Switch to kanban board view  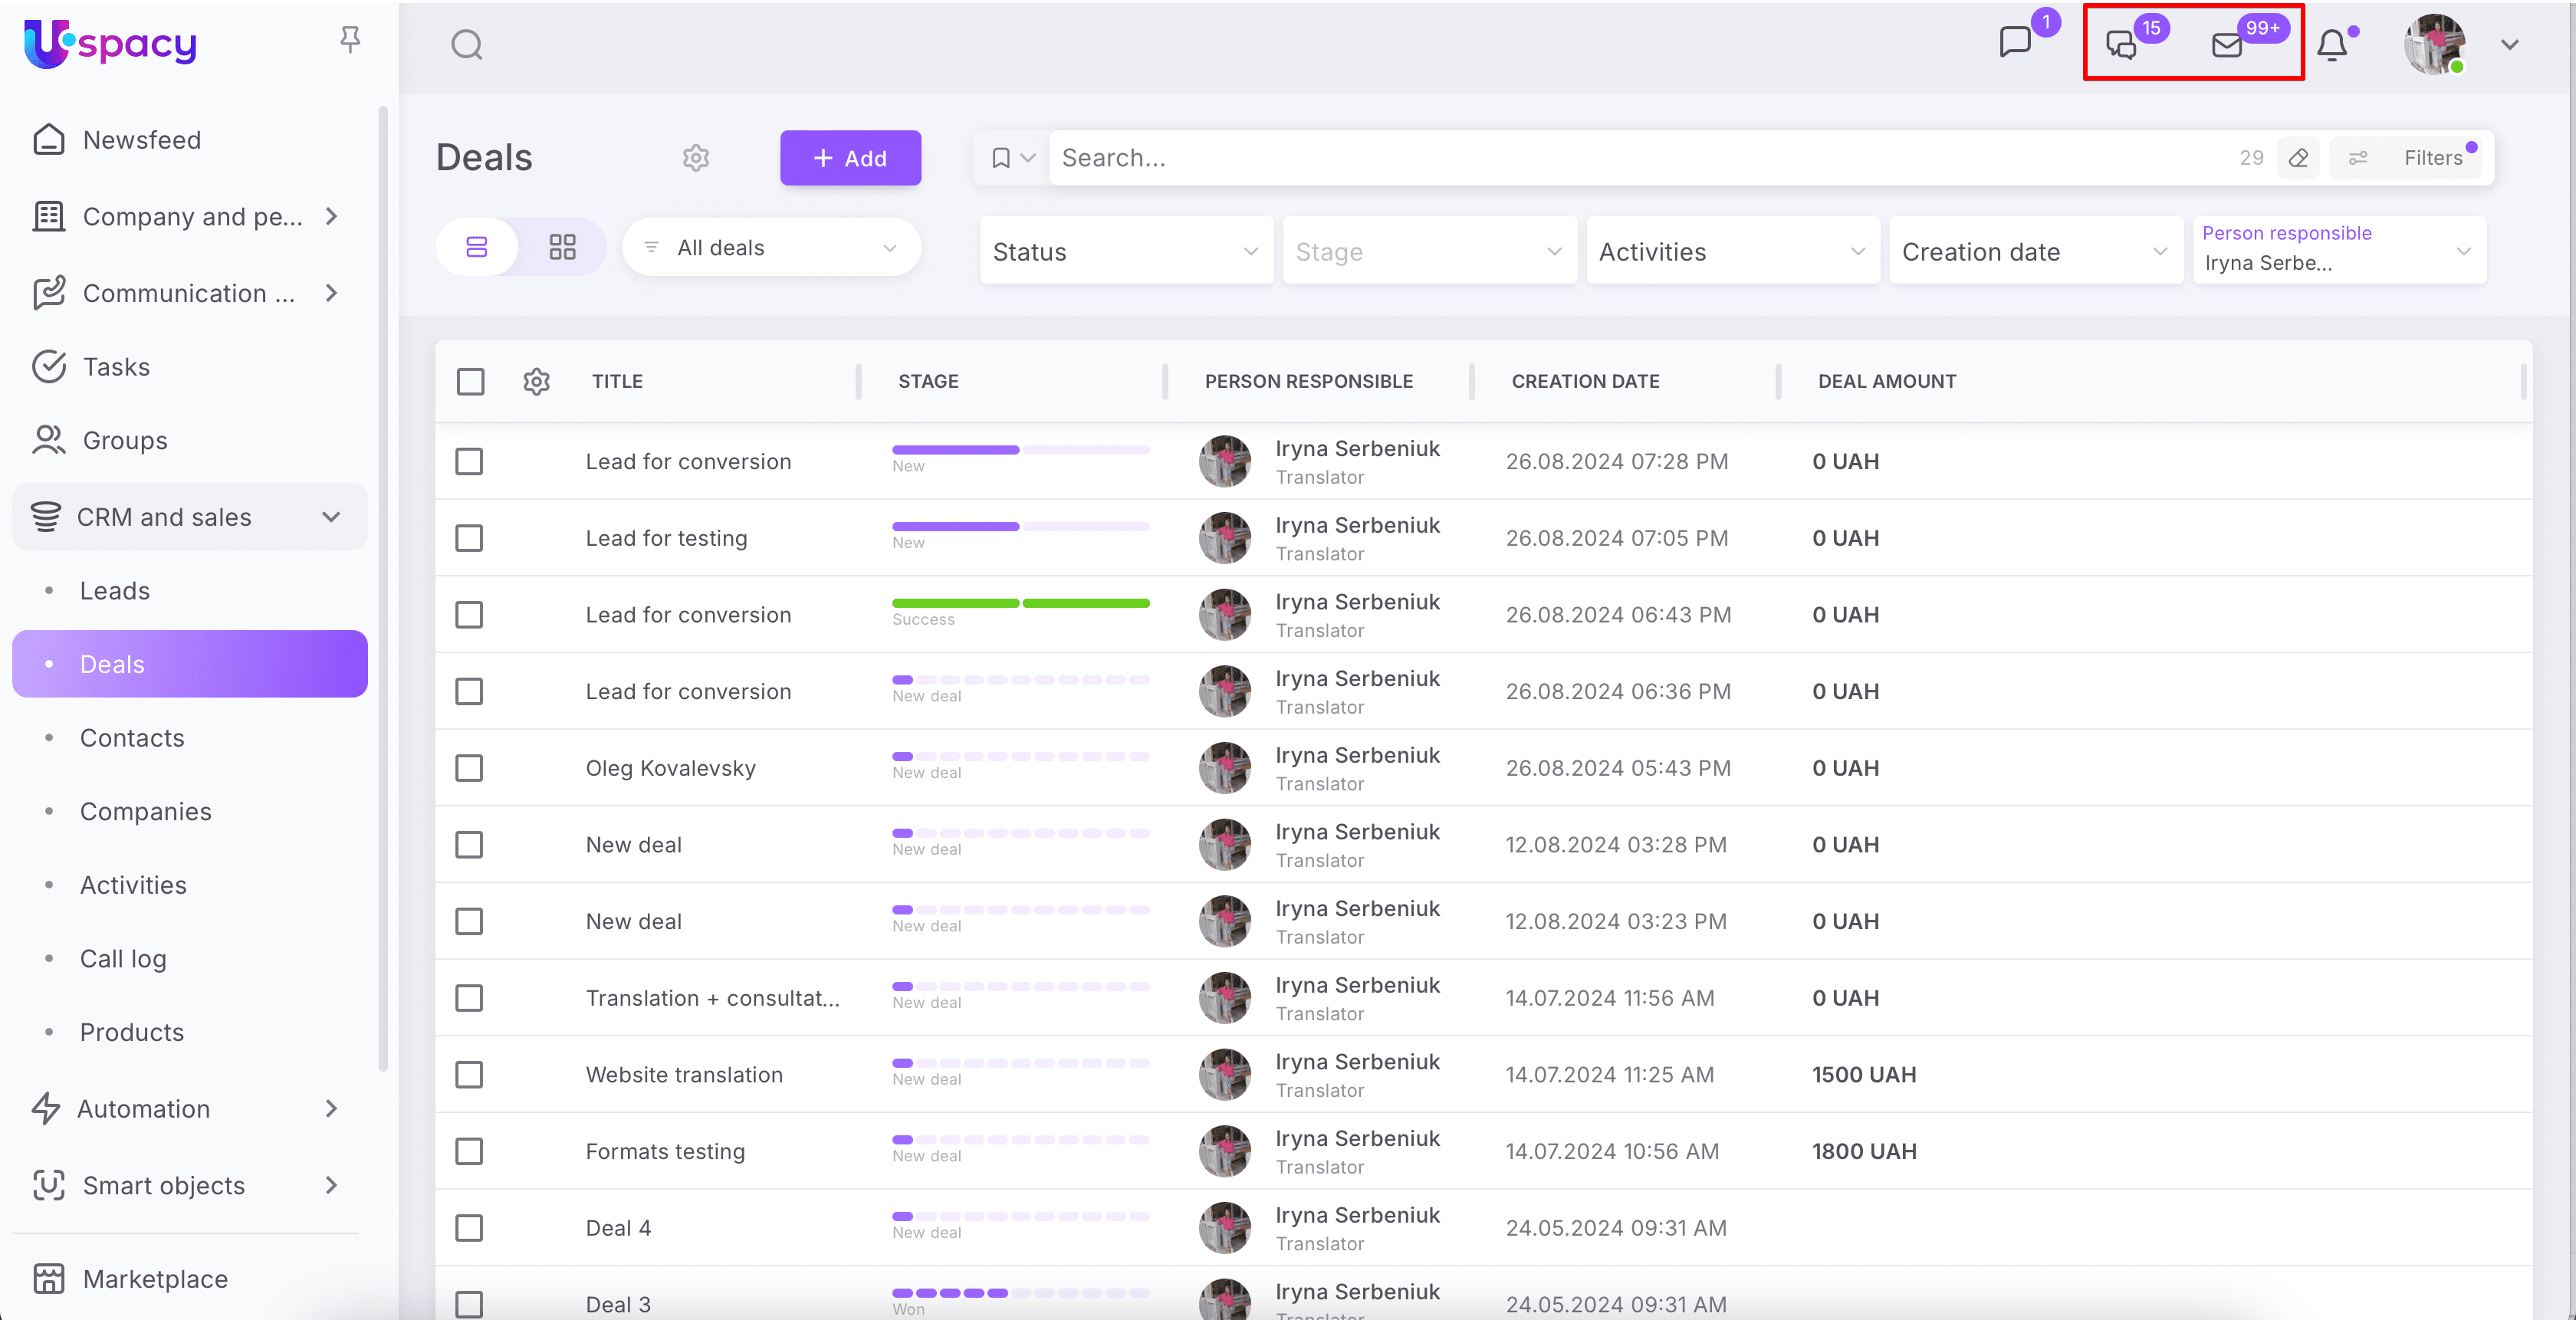coord(562,247)
